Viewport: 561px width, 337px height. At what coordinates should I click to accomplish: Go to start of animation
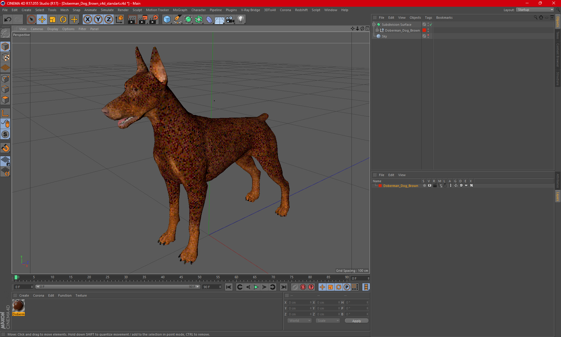[x=229, y=287]
